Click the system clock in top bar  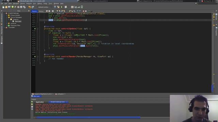[210, 1]
